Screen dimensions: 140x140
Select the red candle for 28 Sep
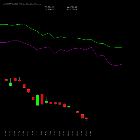tap(82, 116)
